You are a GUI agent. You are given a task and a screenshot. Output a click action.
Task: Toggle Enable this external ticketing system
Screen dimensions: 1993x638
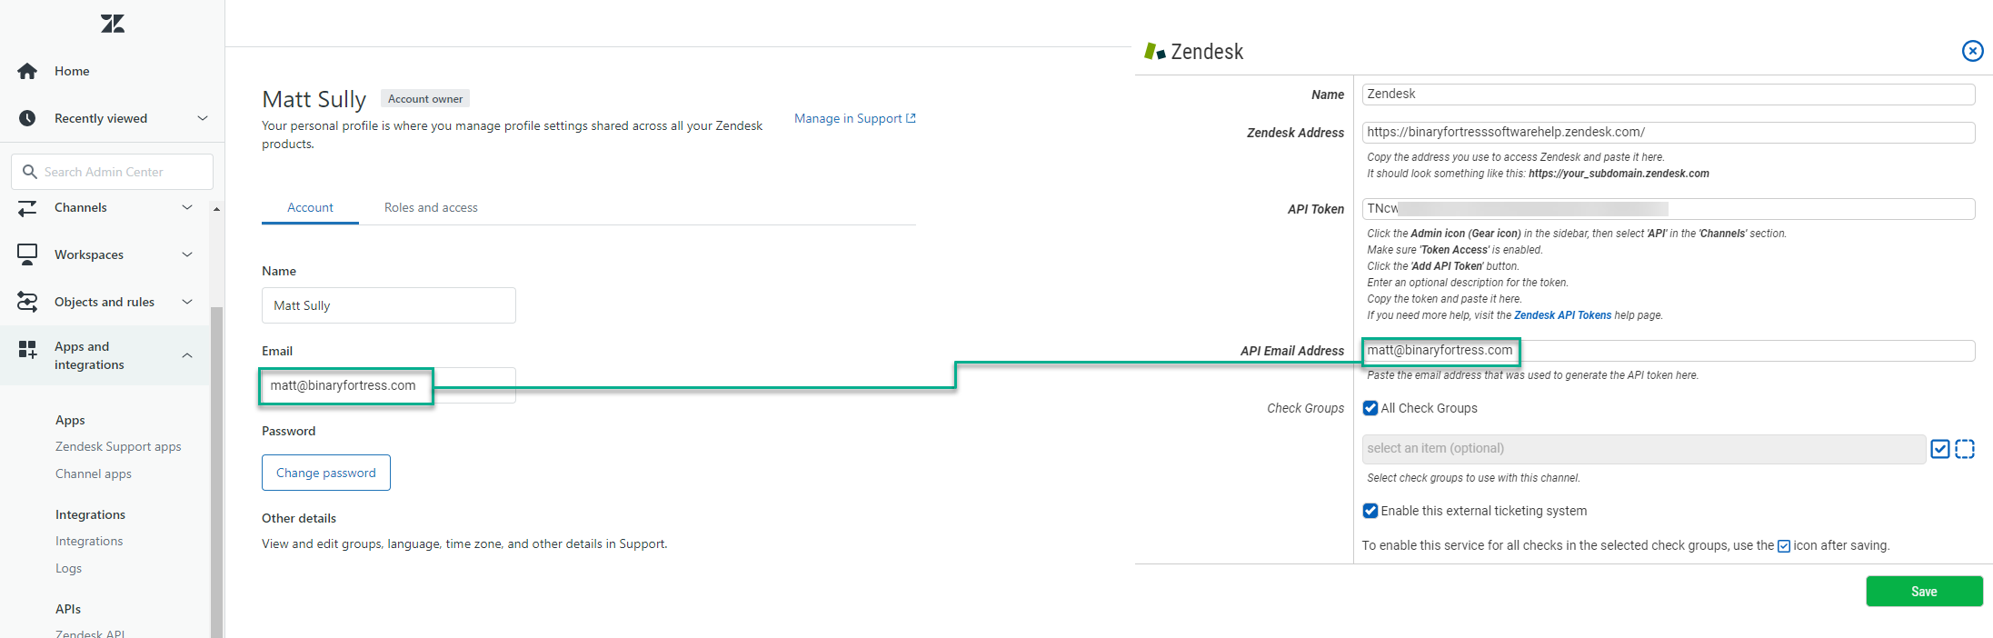1370,511
